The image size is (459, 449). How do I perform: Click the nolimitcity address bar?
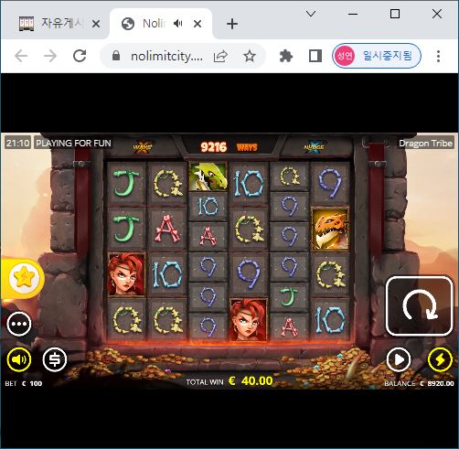coord(166,56)
